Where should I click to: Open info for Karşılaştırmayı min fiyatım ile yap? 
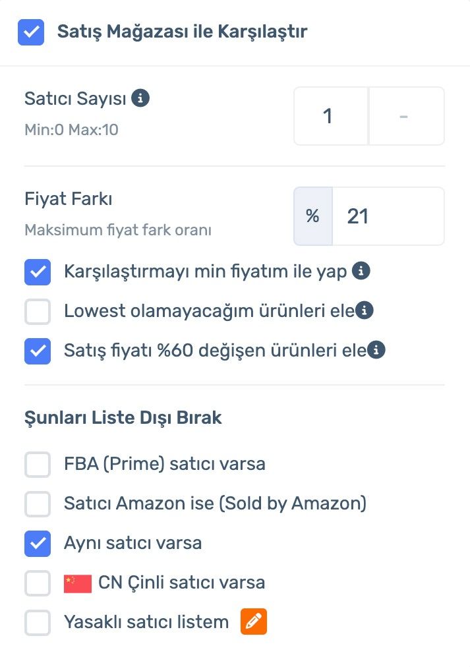point(361,270)
